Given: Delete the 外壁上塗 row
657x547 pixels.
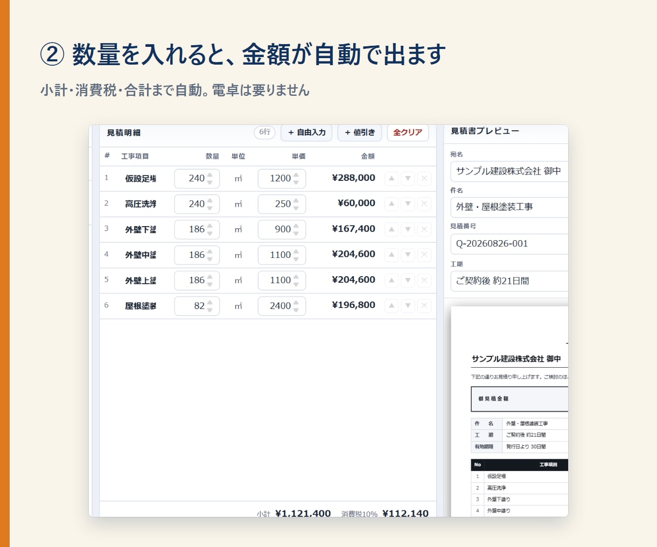Looking at the screenshot, I should (424, 280).
